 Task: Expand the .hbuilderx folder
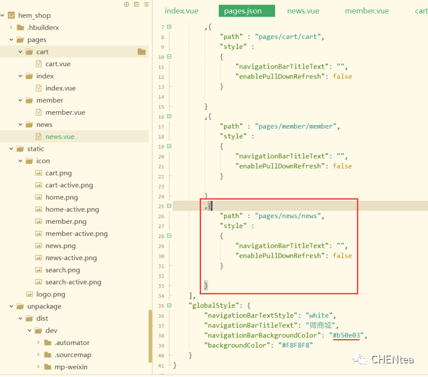point(12,28)
